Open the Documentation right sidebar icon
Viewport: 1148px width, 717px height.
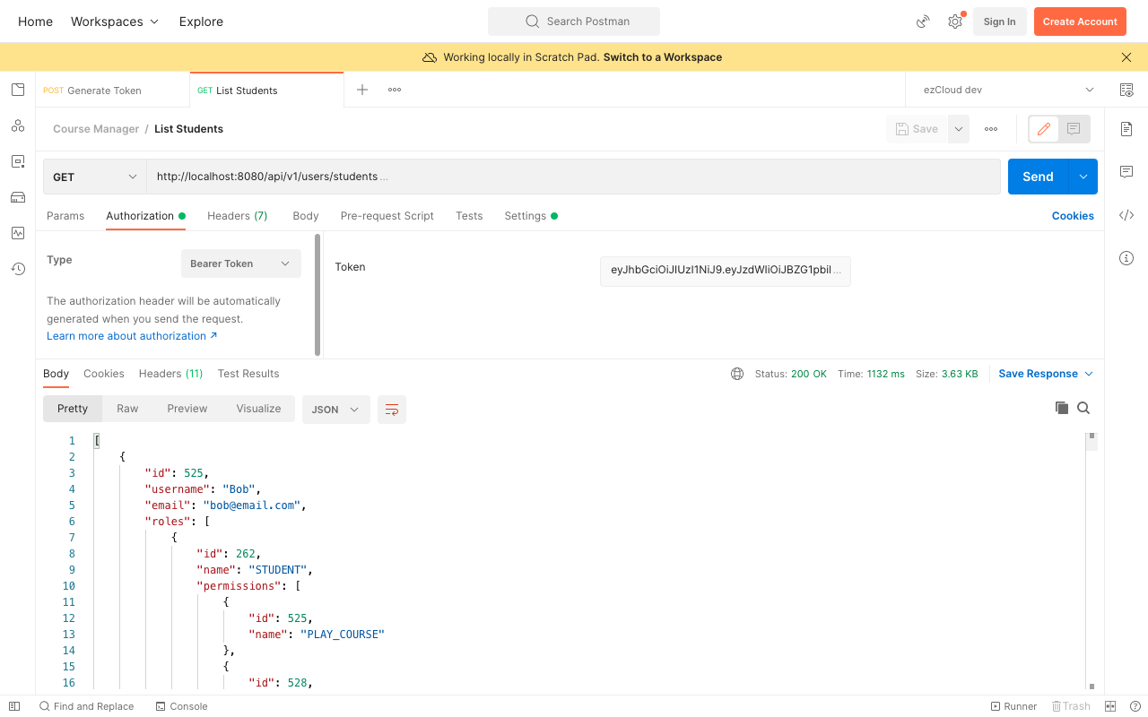click(x=1126, y=129)
